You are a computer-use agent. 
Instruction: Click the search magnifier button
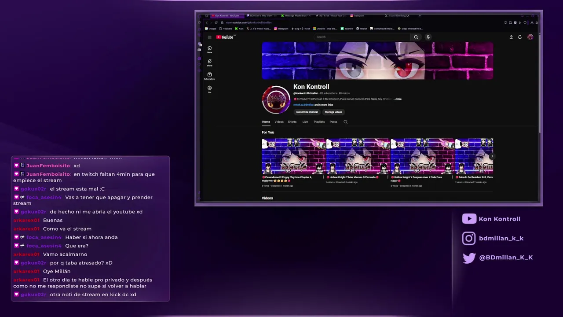click(416, 37)
